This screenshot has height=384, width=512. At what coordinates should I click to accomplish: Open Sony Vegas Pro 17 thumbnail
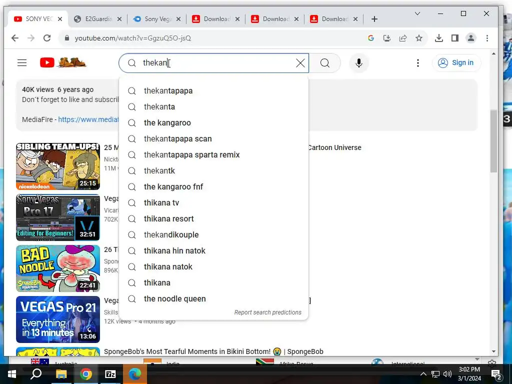pos(58,217)
